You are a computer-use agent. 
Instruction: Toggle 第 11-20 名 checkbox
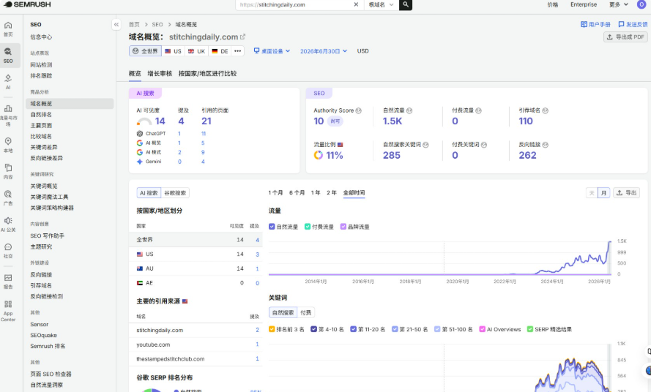point(353,329)
